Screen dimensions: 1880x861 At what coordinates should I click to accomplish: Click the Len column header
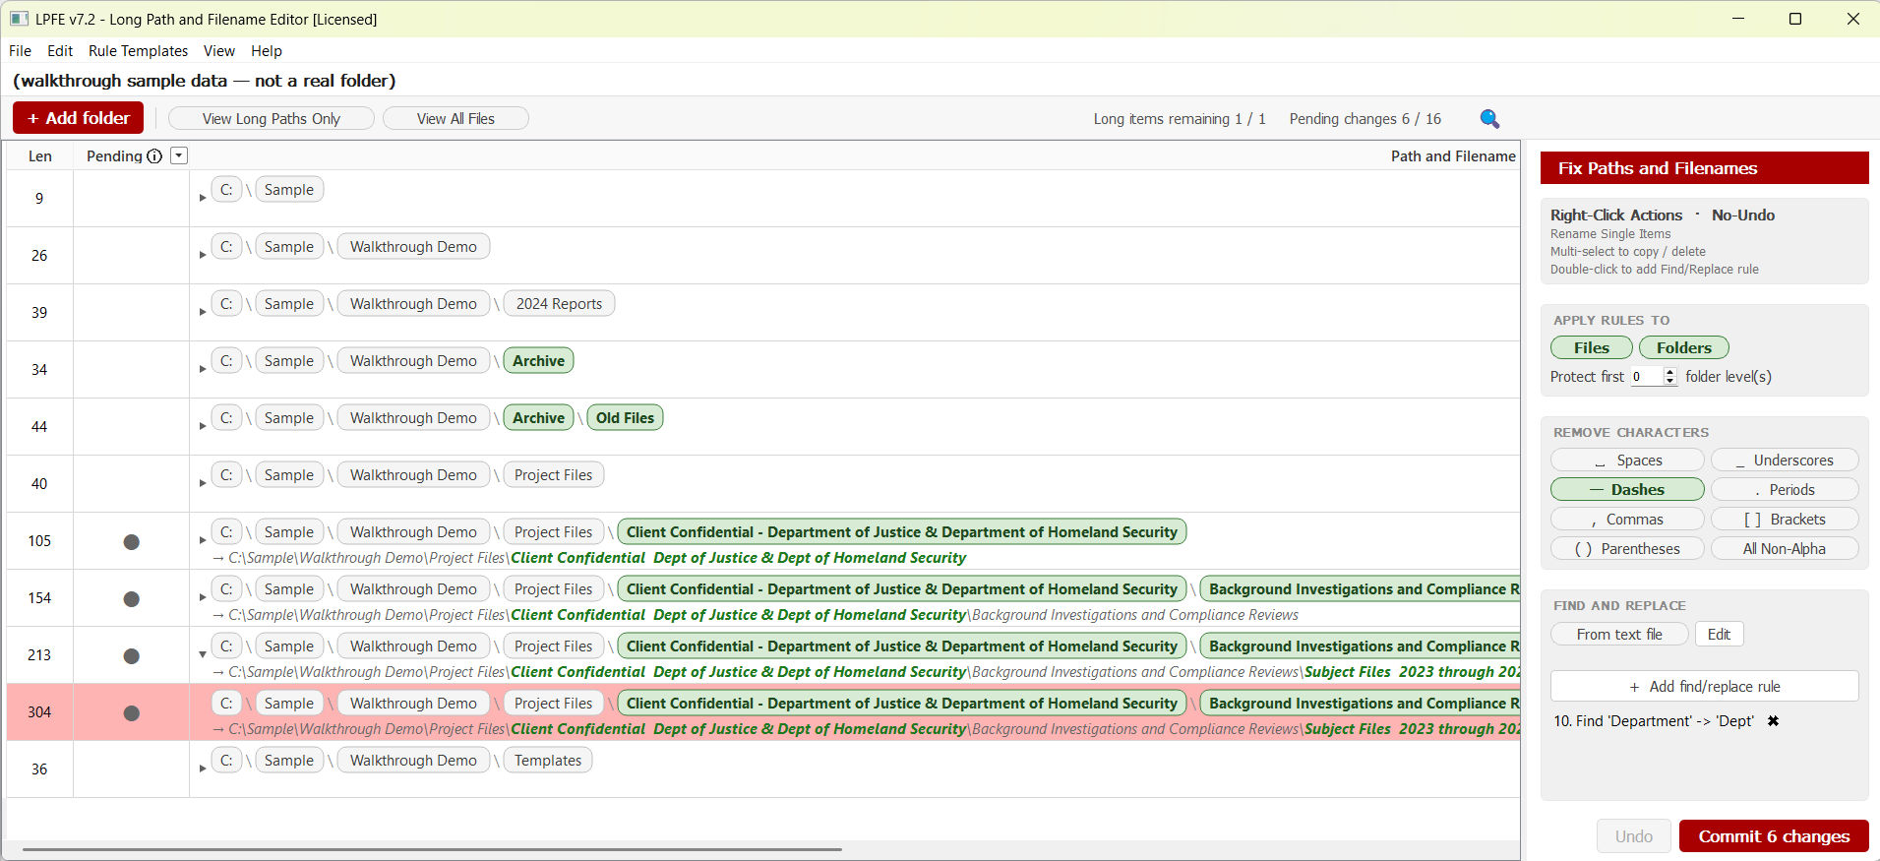(40, 156)
